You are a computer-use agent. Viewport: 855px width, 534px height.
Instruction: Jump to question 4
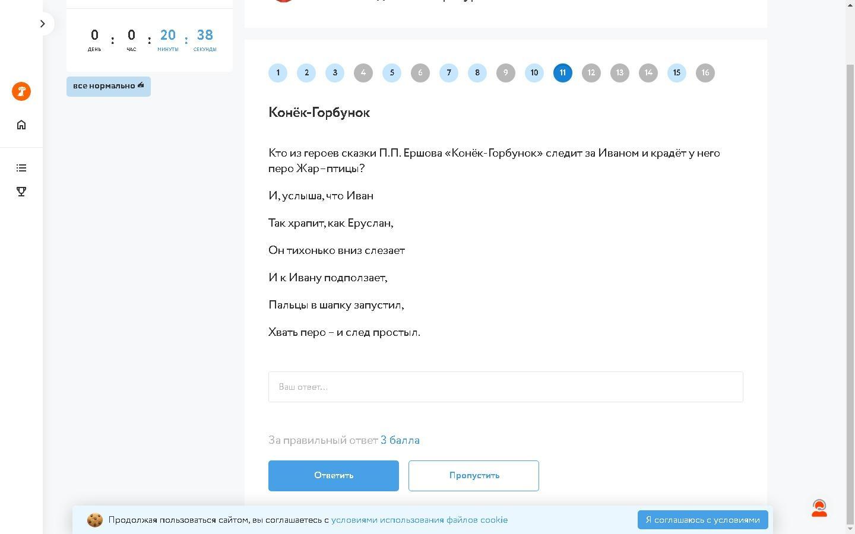click(x=363, y=73)
